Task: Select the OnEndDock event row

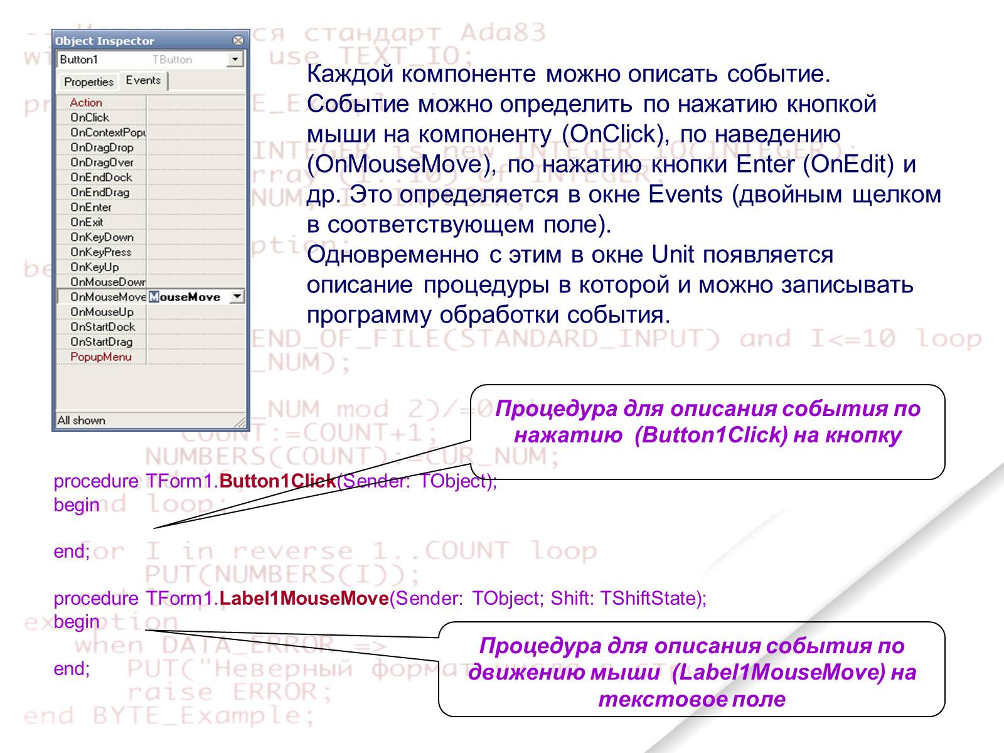Action: [151, 178]
